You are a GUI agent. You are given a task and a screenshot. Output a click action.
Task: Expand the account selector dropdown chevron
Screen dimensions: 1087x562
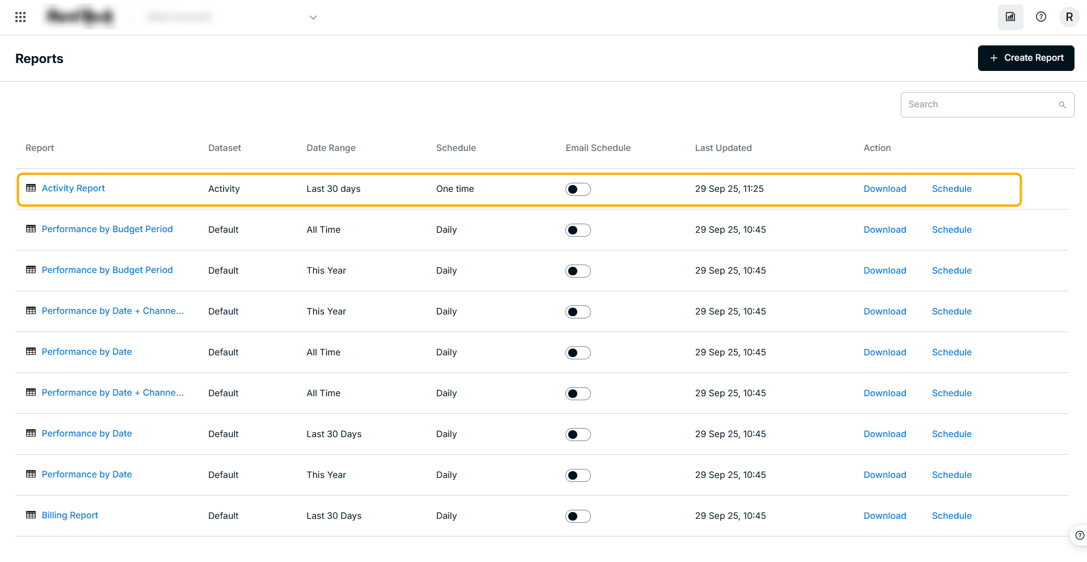(313, 18)
